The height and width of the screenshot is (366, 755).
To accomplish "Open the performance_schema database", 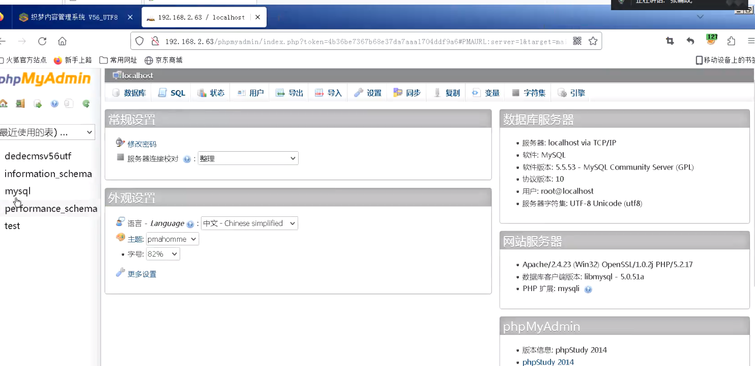I will 51,209.
